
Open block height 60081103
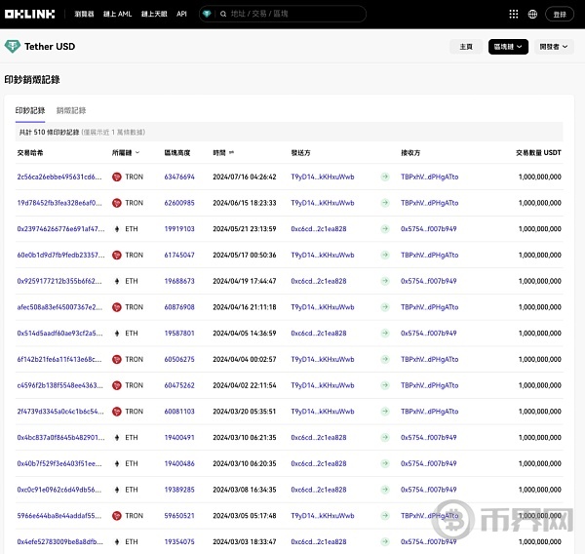179,411
